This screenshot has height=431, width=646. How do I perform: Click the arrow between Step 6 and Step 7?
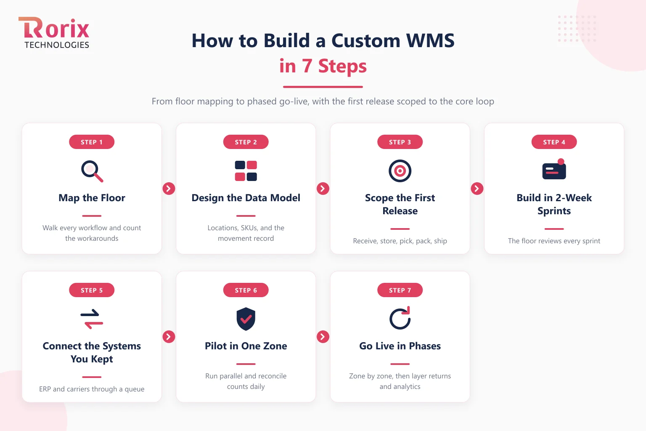pos(323,337)
